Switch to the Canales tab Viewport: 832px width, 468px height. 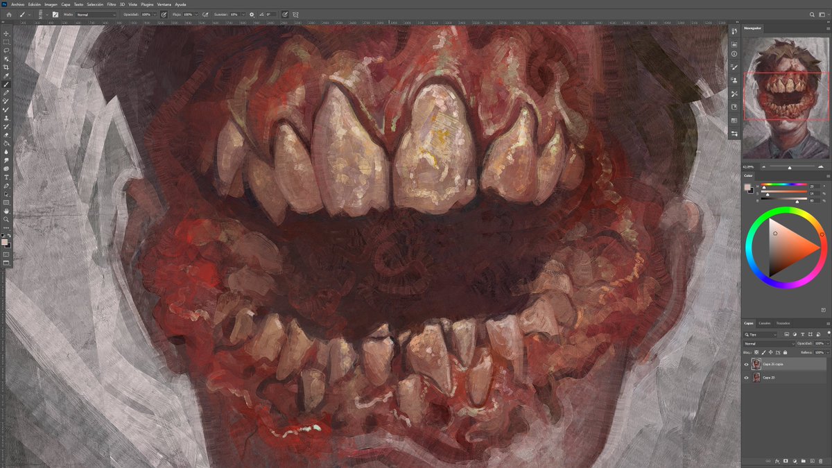764,323
